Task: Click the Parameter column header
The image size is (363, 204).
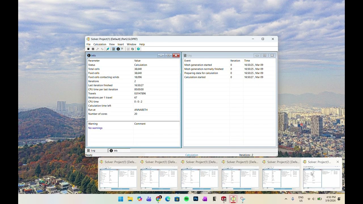Action: pyautogui.click(x=110, y=61)
